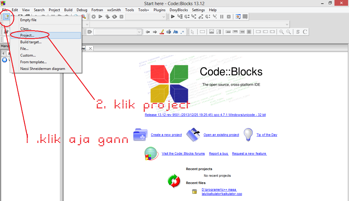
Task: Open recent file kalkulator.cpp link
Action: click(x=222, y=192)
